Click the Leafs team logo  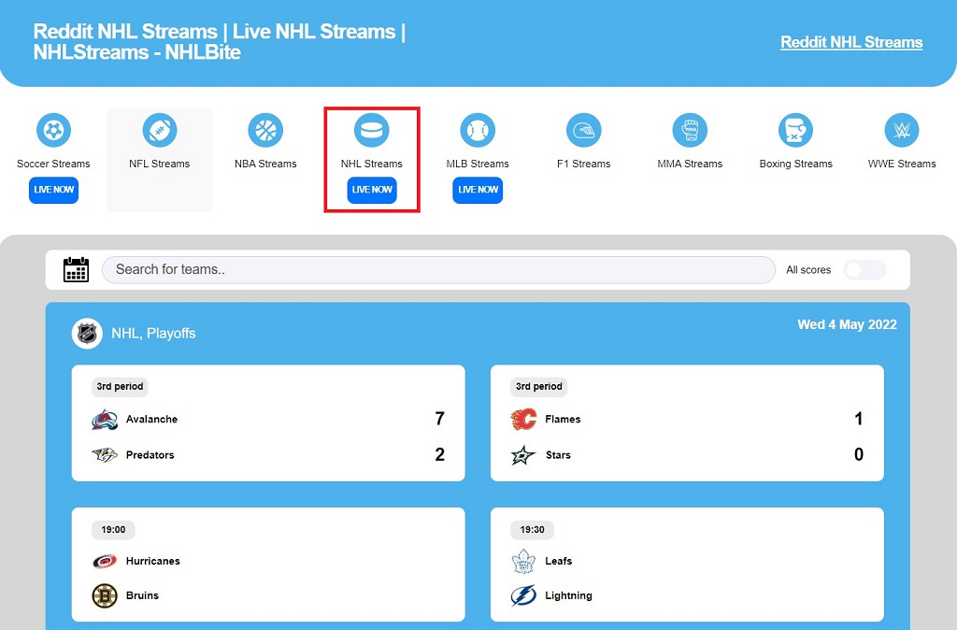[x=523, y=561]
